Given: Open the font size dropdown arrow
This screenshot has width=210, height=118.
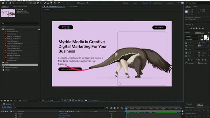Looking at the screenshot, I should click(194, 43).
